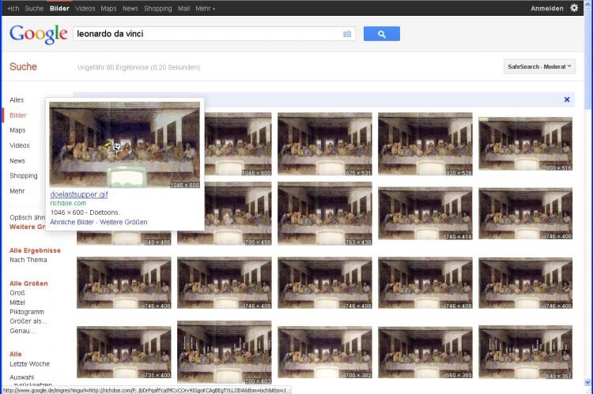
Task: Click the blue magnifier search button
Action: click(x=381, y=34)
